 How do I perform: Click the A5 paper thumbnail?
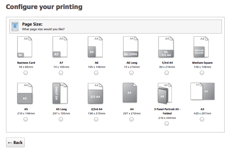click(25, 94)
